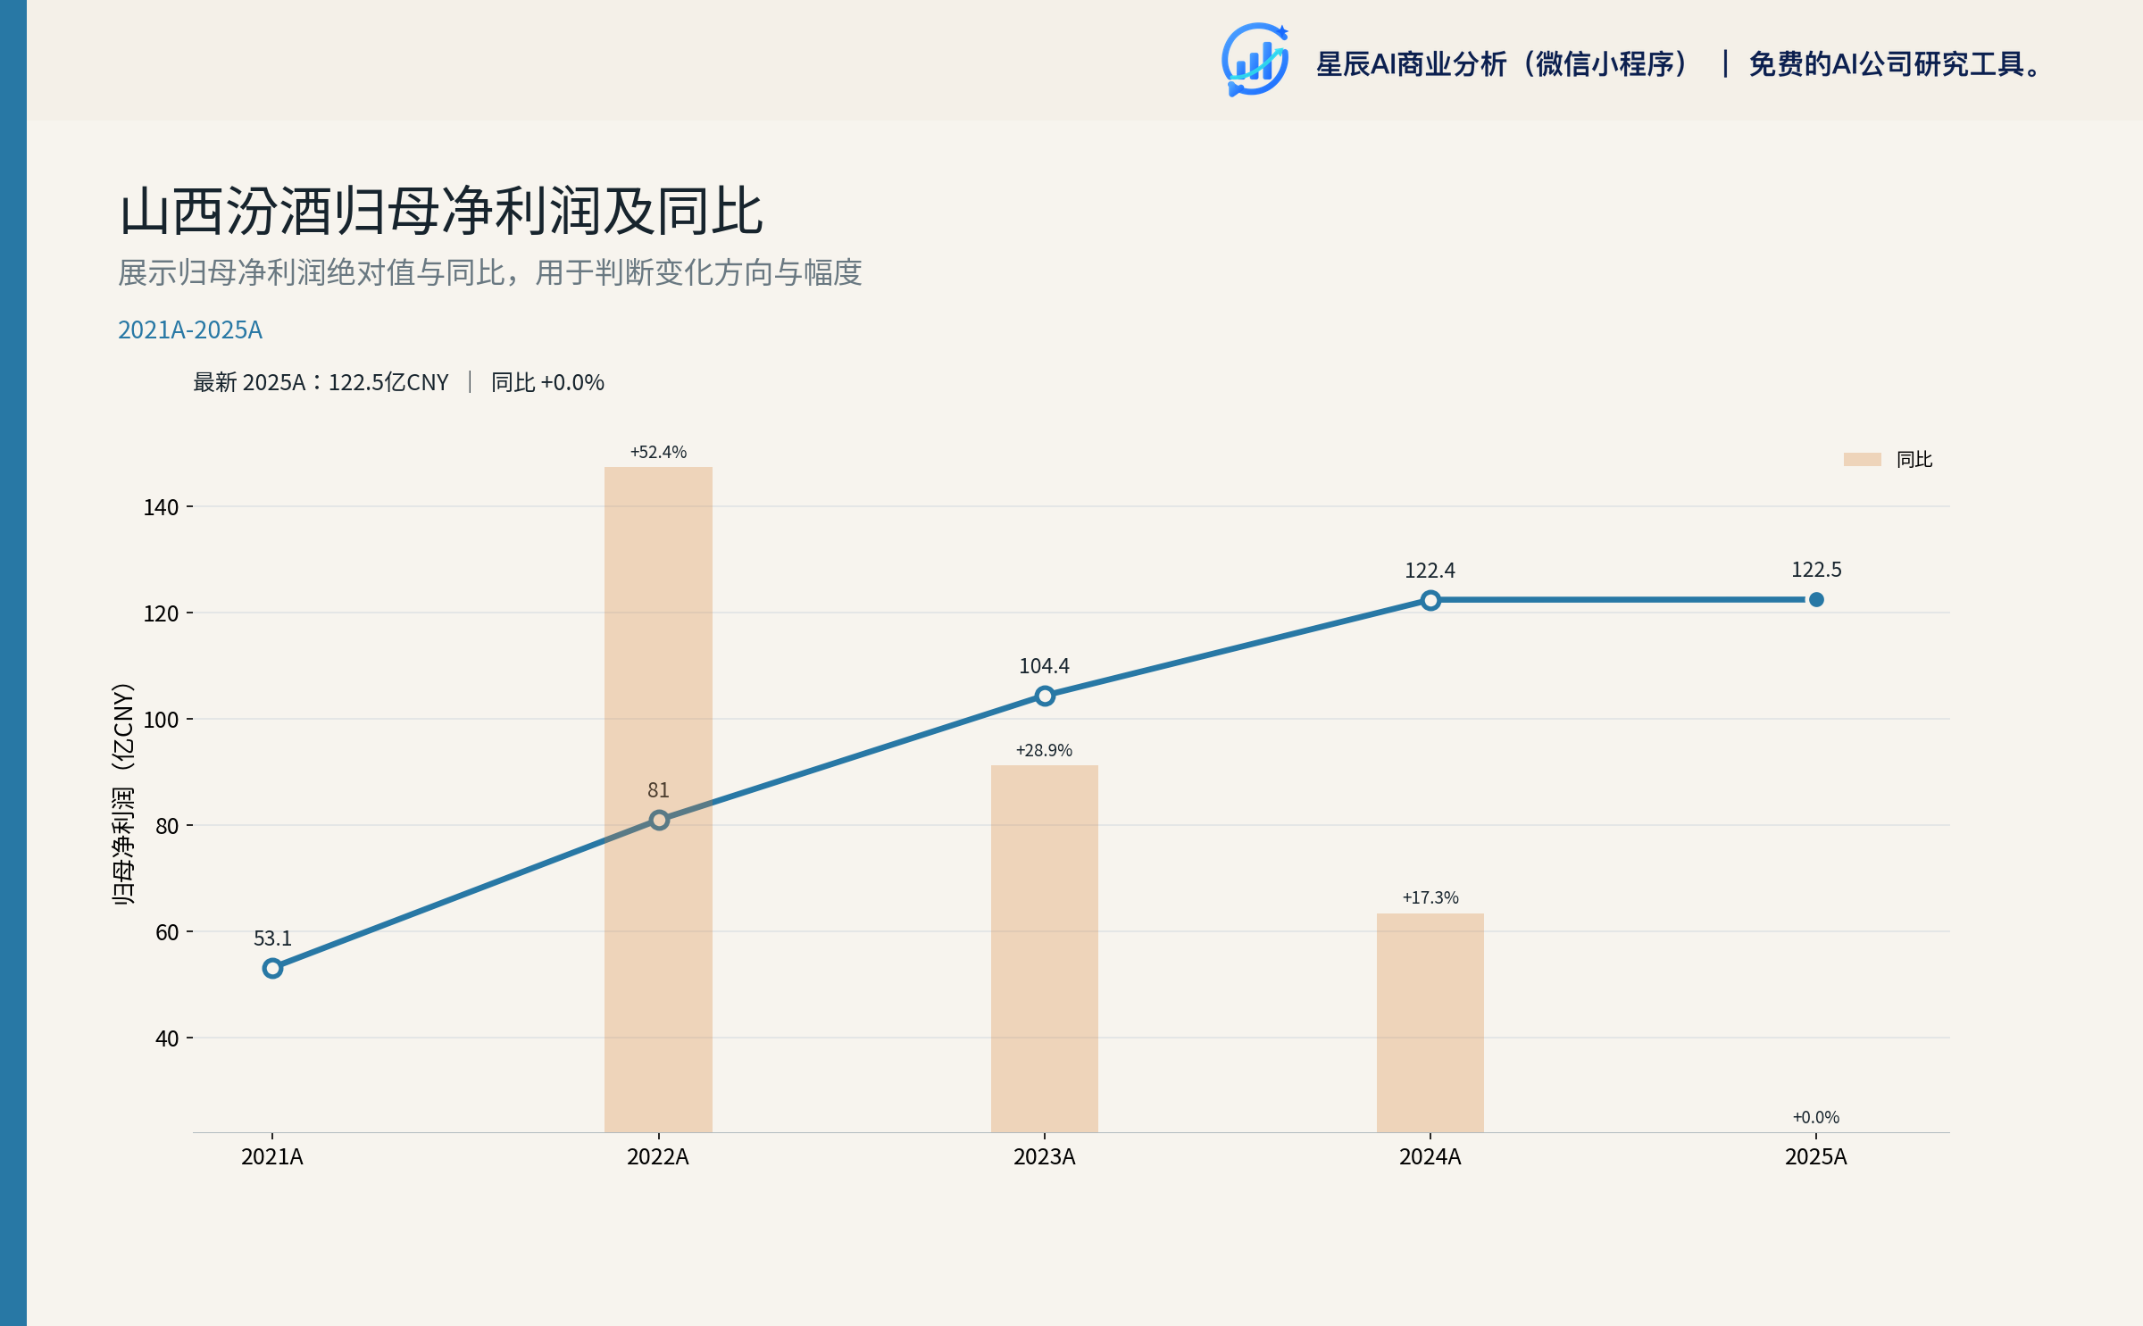Click the 同比 legend label
The image size is (2143, 1326).
[x=1914, y=459]
